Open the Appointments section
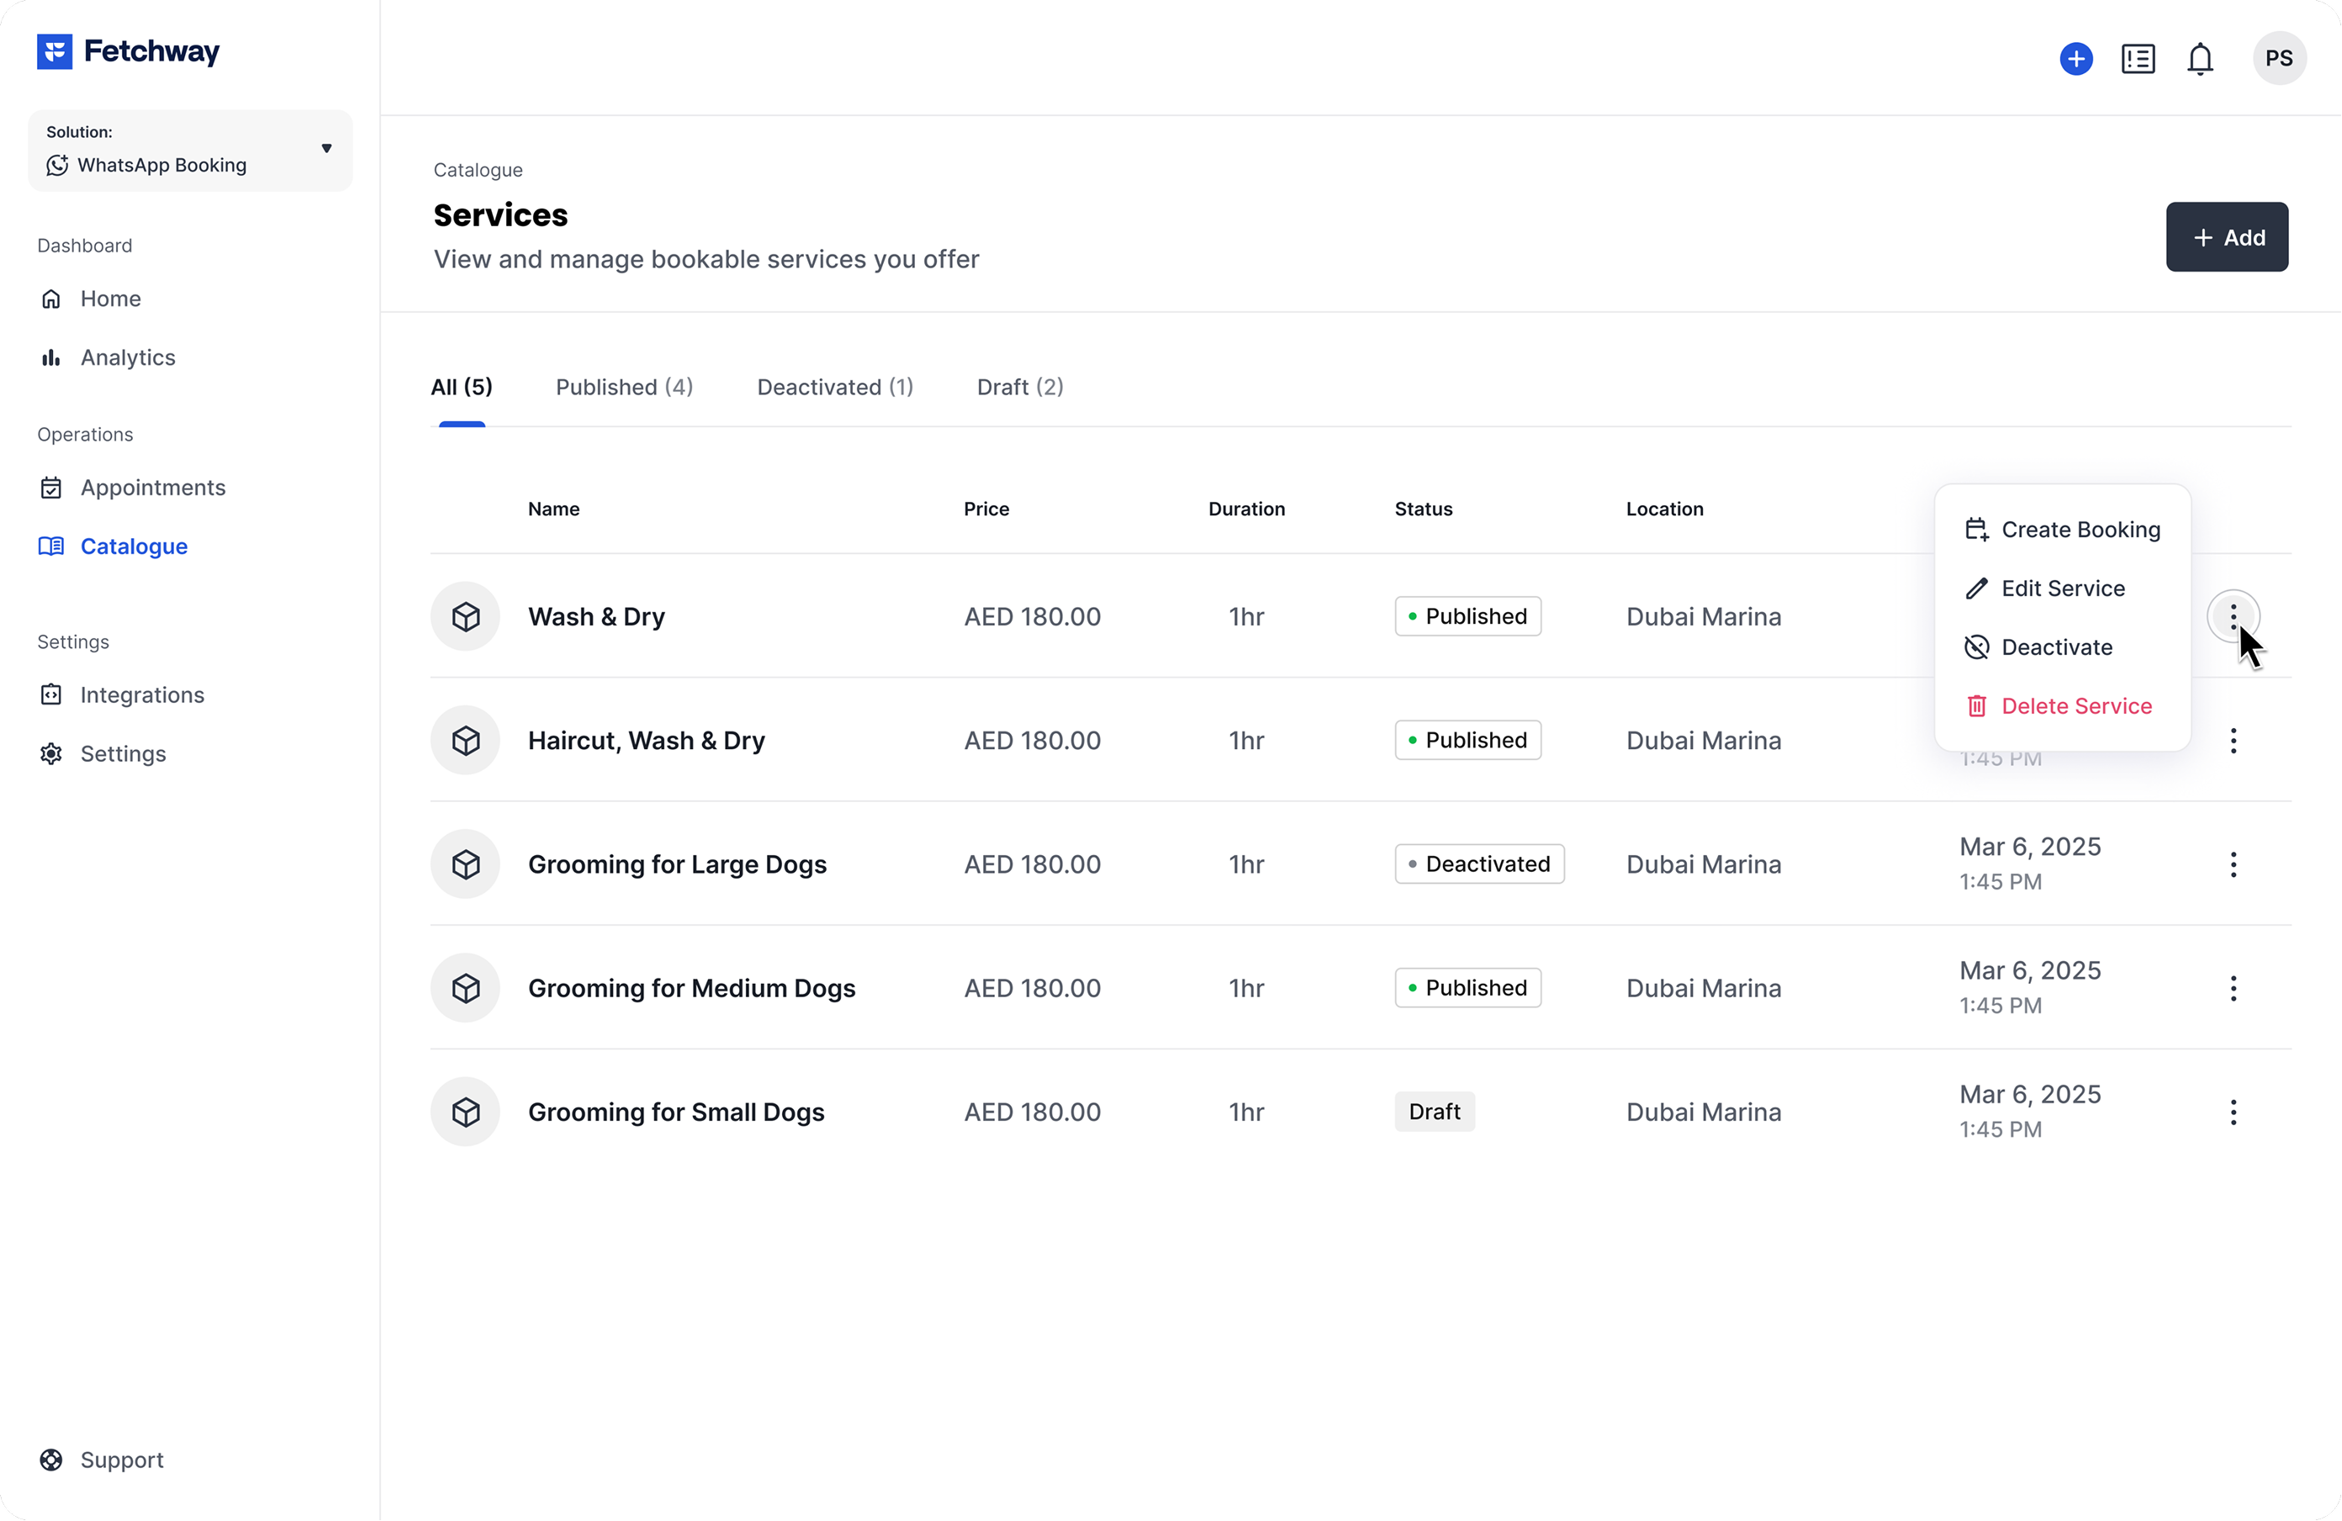2342x1521 pixels. (151, 487)
